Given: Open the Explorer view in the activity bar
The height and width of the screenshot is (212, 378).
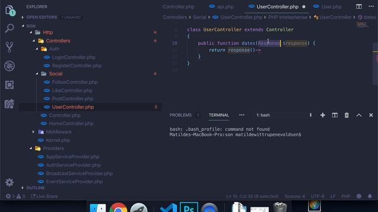Looking at the screenshot, I should click(x=9, y=10).
